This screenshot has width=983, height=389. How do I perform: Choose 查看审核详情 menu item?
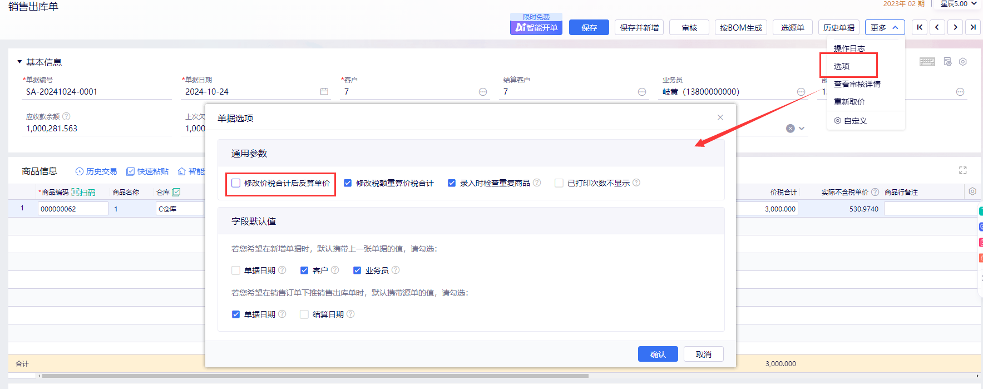[x=857, y=84]
